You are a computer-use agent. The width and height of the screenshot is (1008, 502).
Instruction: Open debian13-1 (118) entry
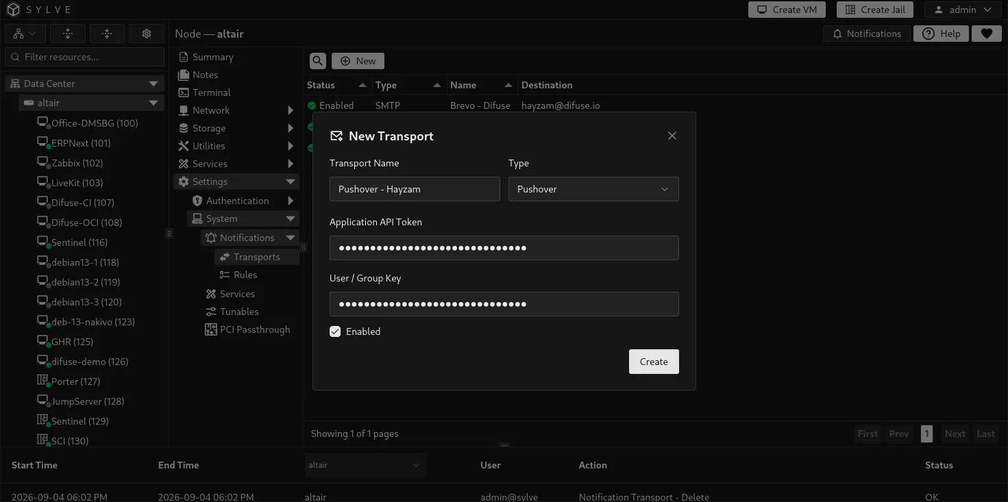[x=85, y=262]
